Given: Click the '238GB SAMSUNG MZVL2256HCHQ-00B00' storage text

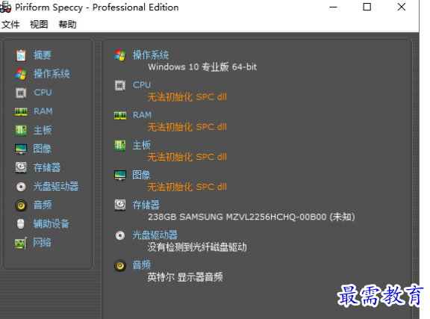Looking at the screenshot, I should 237,217.
